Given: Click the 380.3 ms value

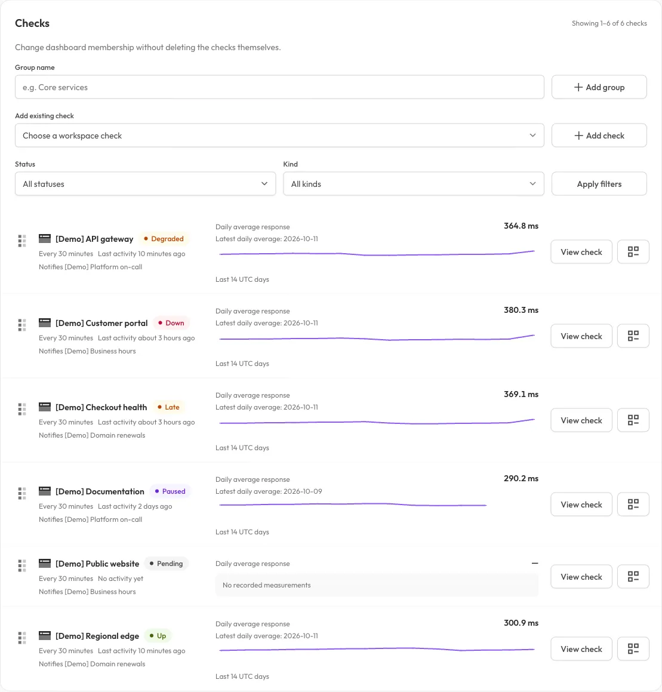Looking at the screenshot, I should (x=521, y=310).
